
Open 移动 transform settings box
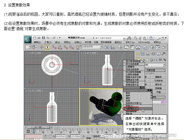(x=151, y=93)
